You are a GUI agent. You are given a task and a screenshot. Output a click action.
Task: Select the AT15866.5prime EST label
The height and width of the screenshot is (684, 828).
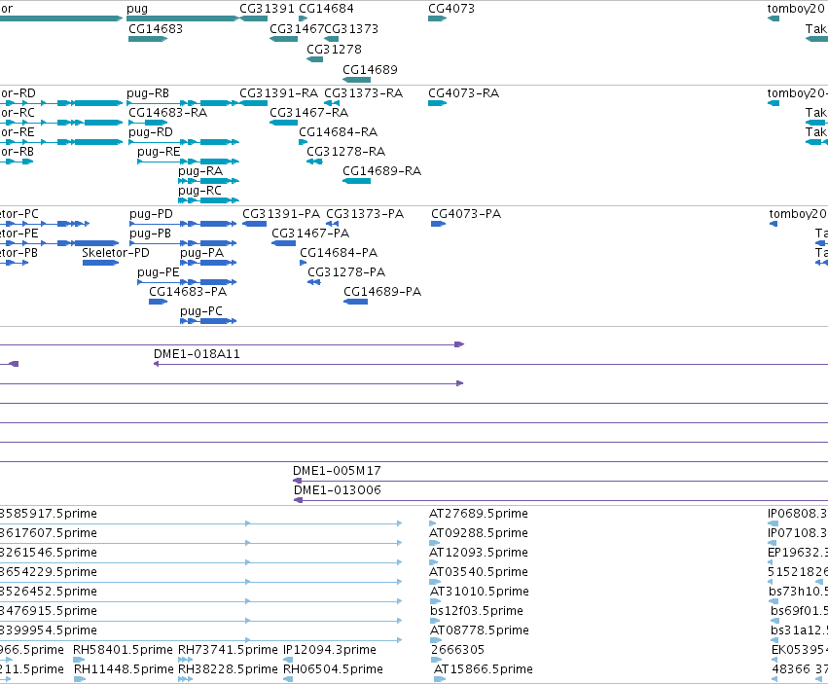click(x=484, y=669)
